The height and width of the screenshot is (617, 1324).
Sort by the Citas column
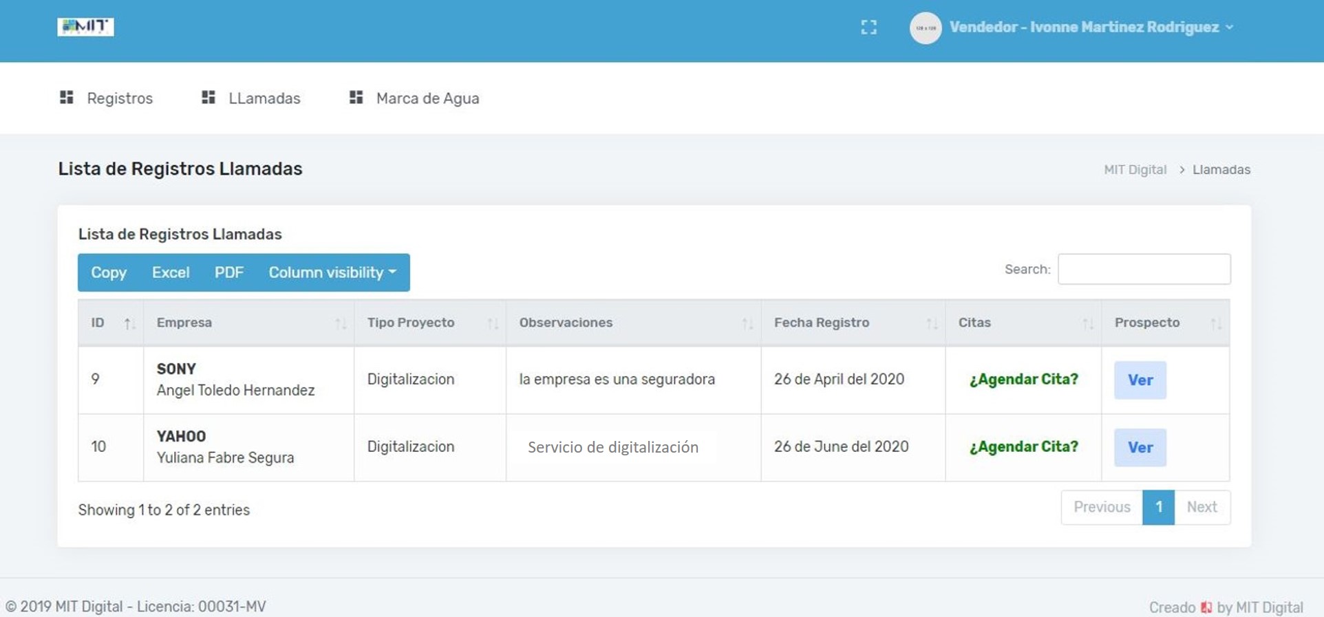1023,323
